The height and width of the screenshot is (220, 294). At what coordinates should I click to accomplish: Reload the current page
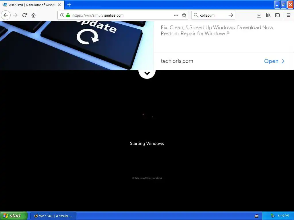tap(24, 15)
